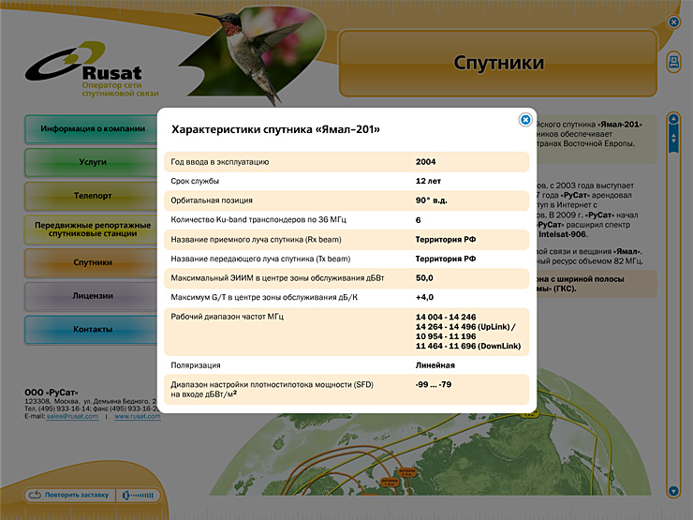The width and height of the screenshot is (693, 520).
Task: Open the Услуги menu section
Action: coord(93,162)
